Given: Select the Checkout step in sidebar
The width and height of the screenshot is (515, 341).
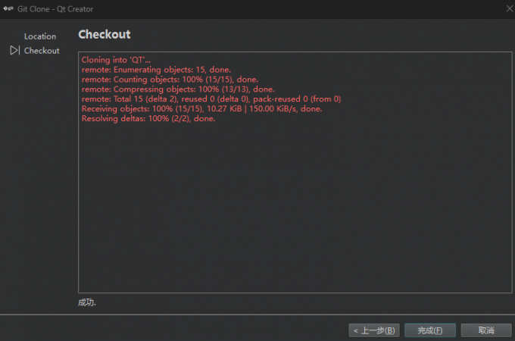Looking at the screenshot, I should (41, 51).
